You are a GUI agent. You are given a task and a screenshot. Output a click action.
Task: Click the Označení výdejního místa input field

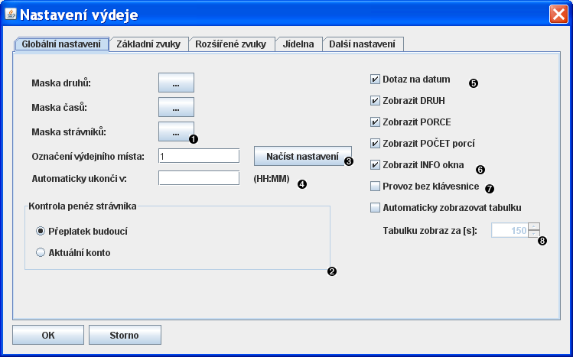pos(199,156)
